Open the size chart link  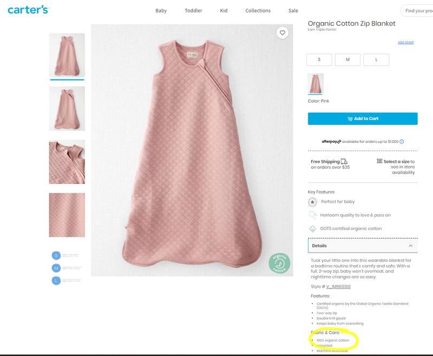(405, 42)
